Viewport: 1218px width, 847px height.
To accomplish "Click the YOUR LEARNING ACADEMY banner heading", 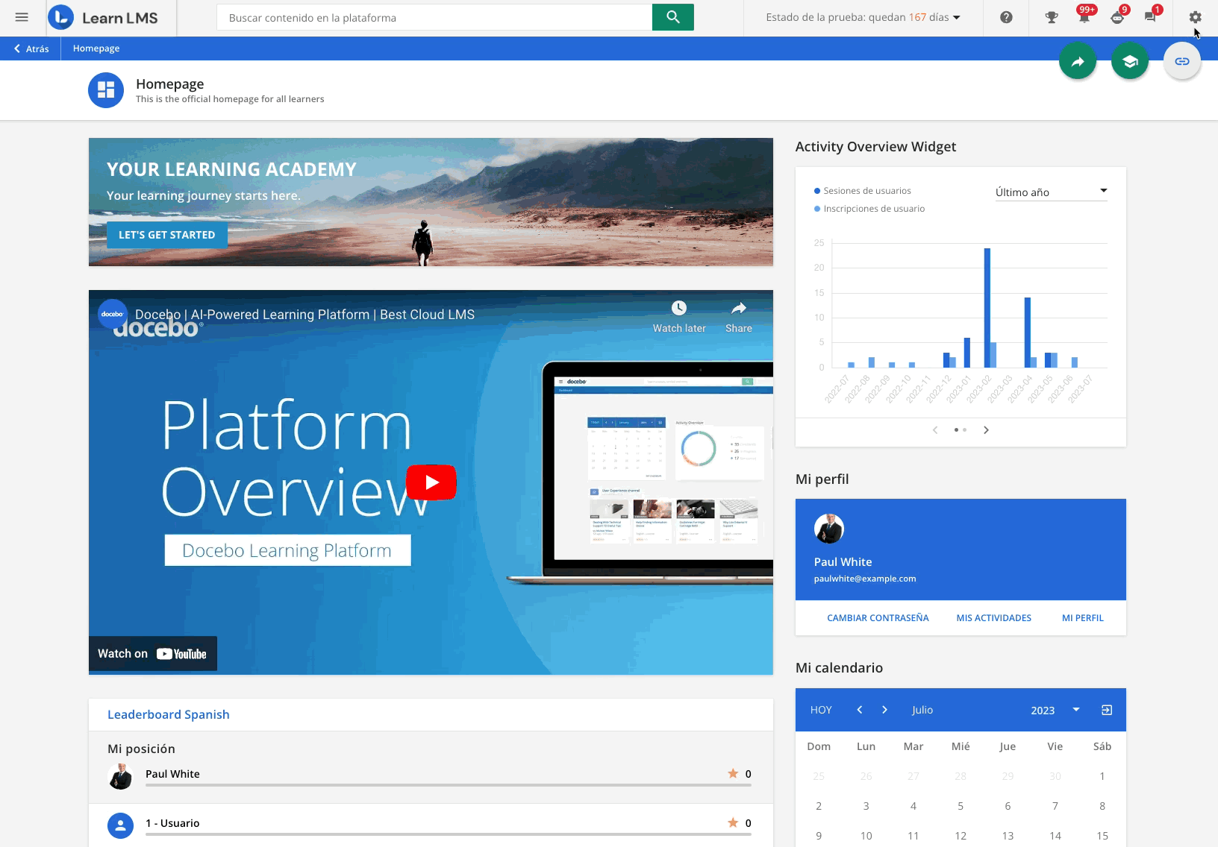I will (231, 169).
